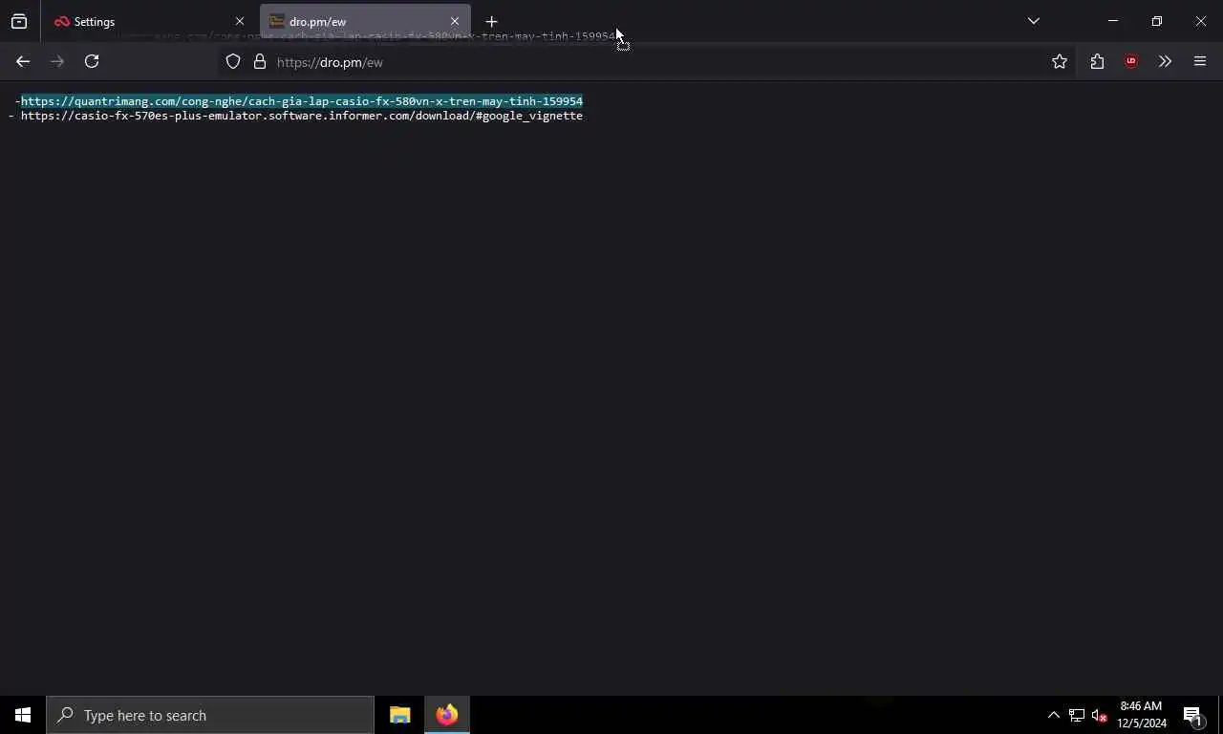This screenshot has height=734, width=1223.
Task: Restore down the Firefox window
Action: pos(1156,21)
